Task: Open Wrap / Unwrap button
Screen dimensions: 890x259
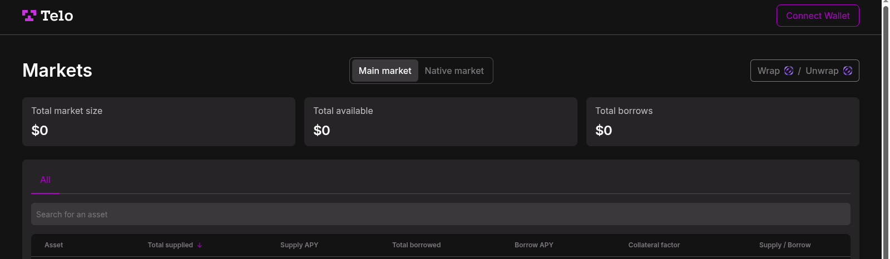Action: pyautogui.click(x=805, y=71)
